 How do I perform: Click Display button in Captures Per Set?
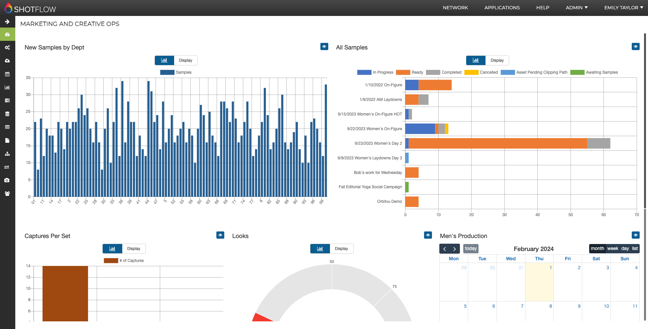[x=134, y=249]
